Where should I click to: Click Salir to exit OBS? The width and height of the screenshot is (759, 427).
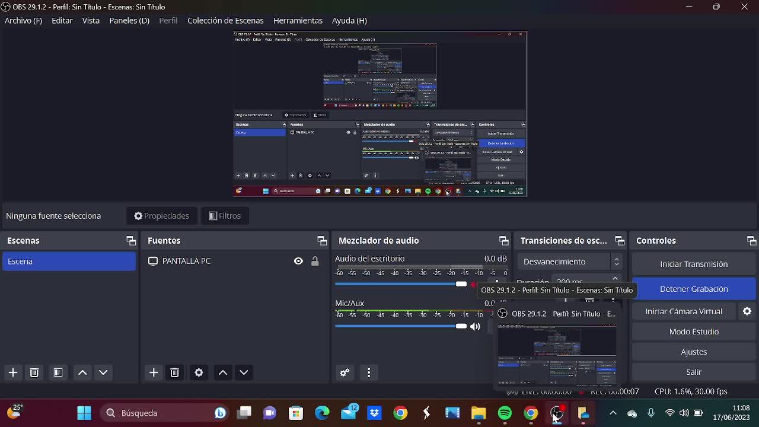[694, 372]
